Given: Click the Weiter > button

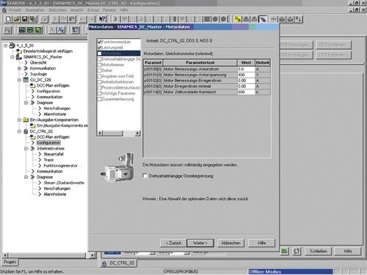Looking at the screenshot, I should [x=200, y=243].
